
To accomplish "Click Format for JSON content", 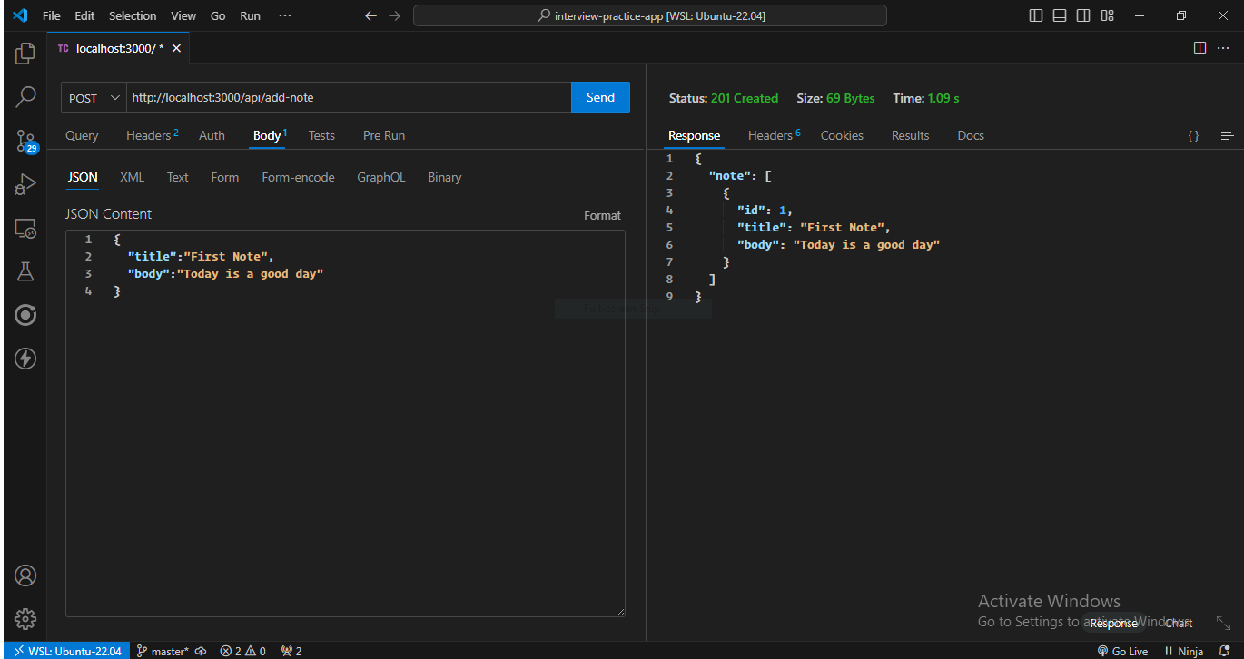I will point(602,215).
